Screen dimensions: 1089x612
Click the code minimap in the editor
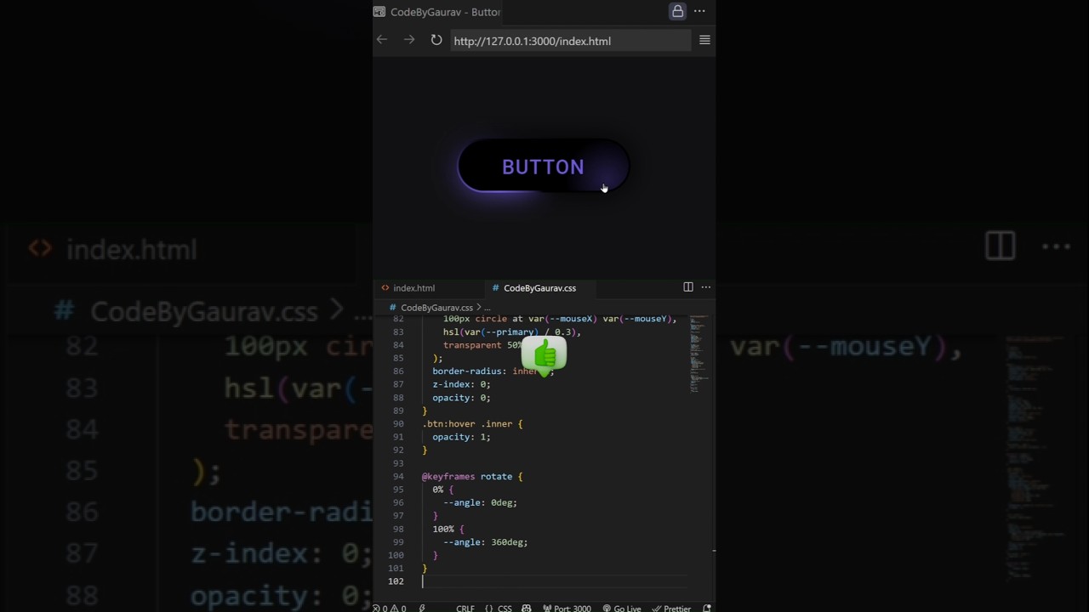(x=698, y=353)
